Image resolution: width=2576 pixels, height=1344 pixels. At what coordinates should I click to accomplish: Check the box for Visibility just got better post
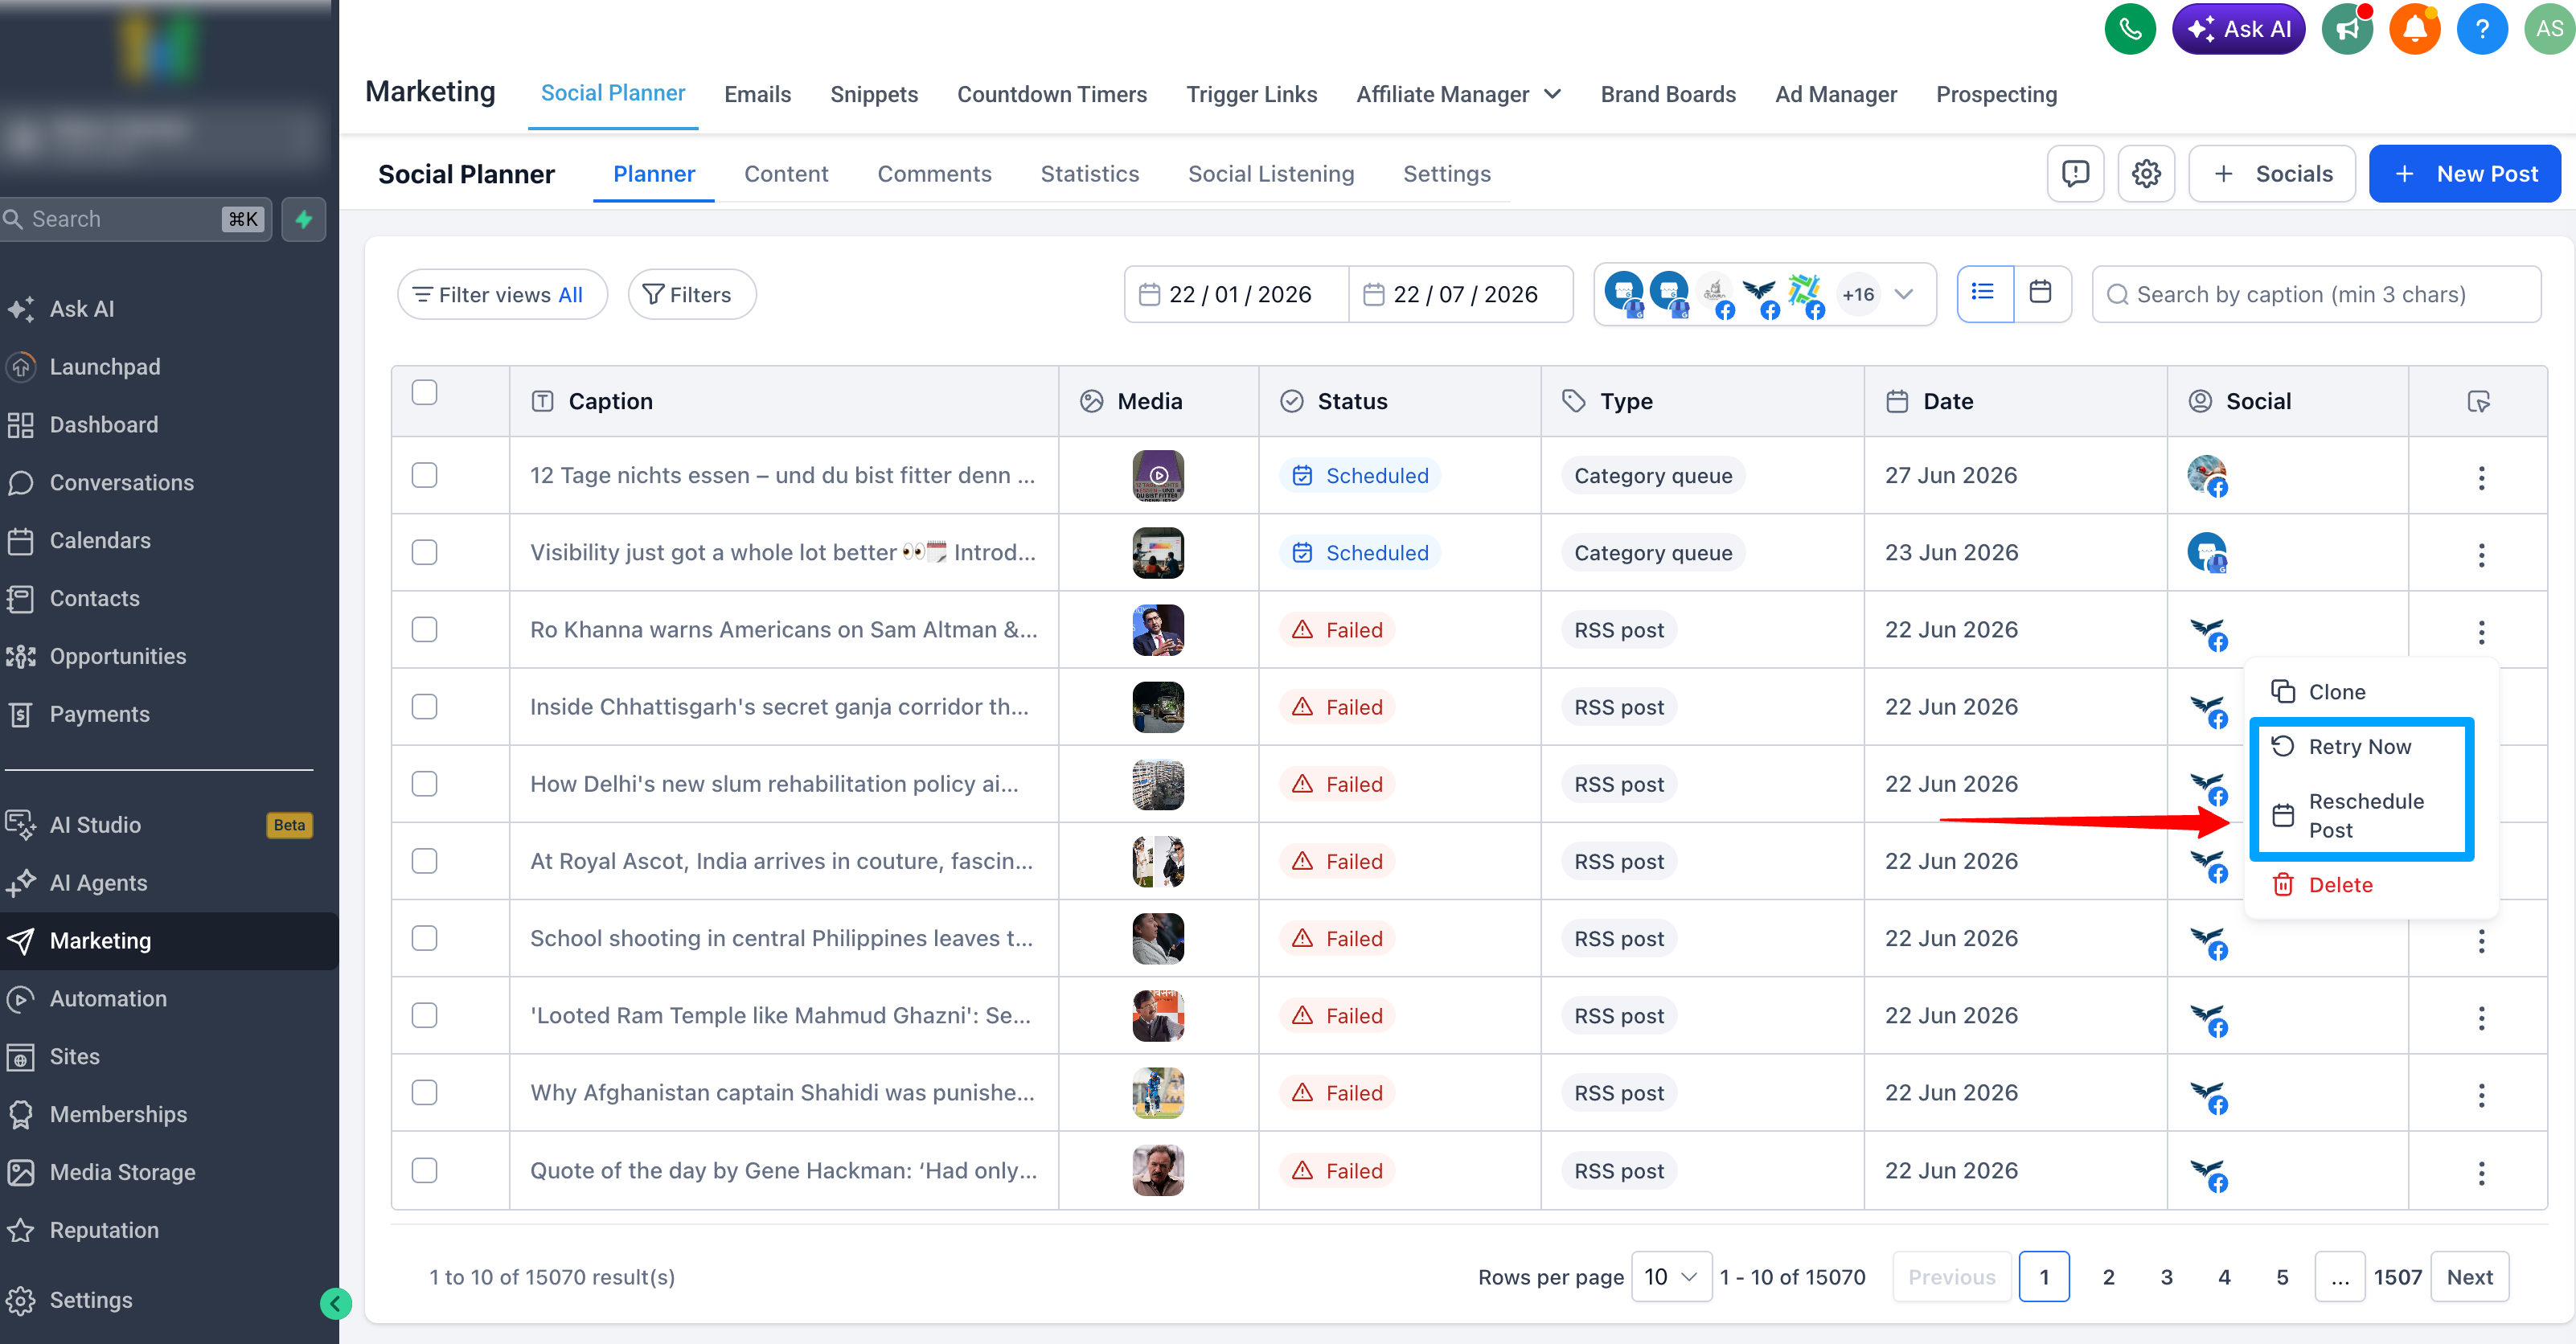424,552
